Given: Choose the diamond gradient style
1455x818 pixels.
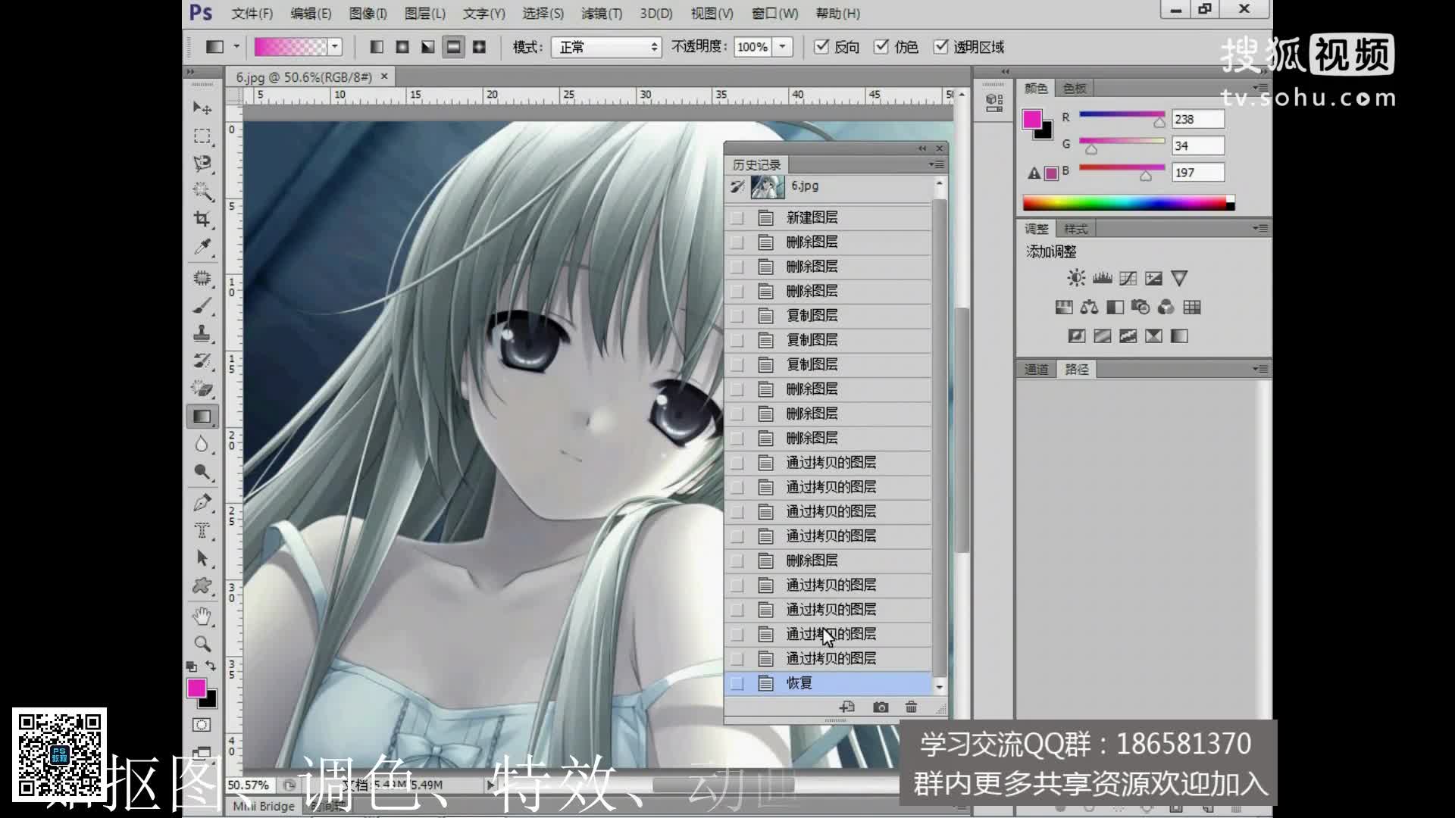Looking at the screenshot, I should coord(479,47).
